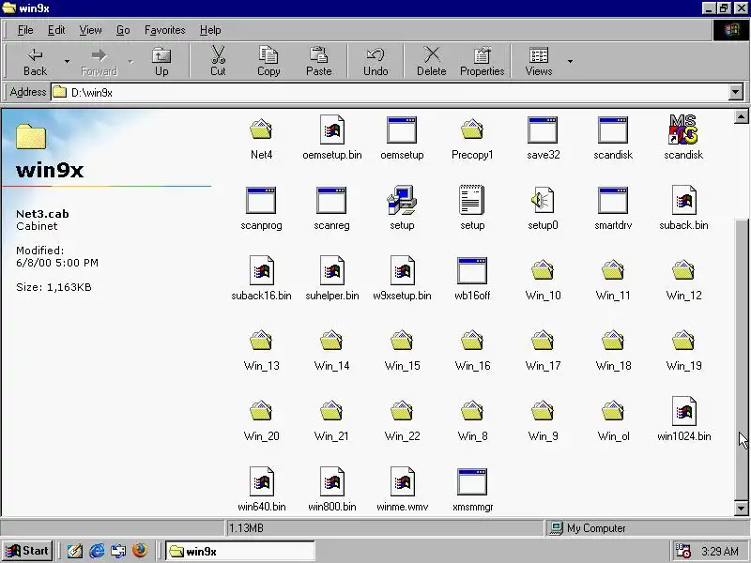The height and width of the screenshot is (563, 751).
Task: Select the Win_15 cabinet icon
Action: point(402,341)
